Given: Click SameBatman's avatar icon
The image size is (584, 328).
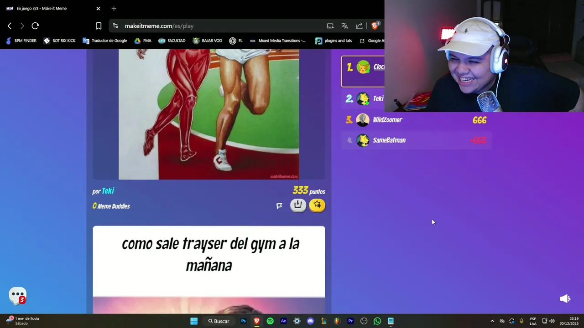Looking at the screenshot, I should (x=363, y=140).
